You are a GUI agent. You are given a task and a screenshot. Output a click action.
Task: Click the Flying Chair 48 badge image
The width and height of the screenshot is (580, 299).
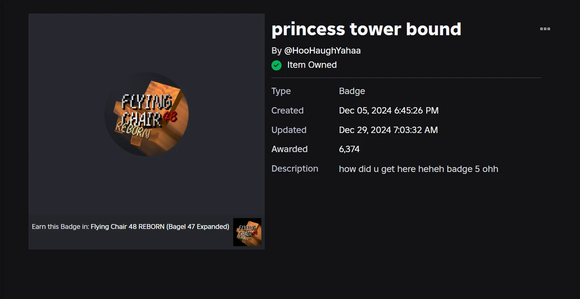point(146,114)
